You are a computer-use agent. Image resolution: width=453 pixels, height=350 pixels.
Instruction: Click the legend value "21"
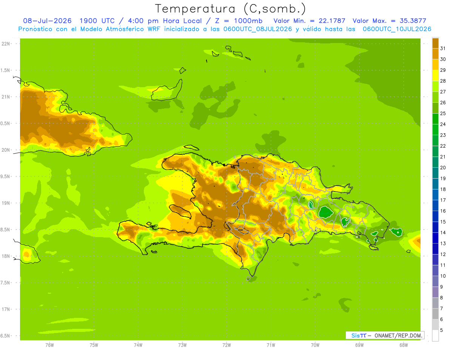[443, 157]
